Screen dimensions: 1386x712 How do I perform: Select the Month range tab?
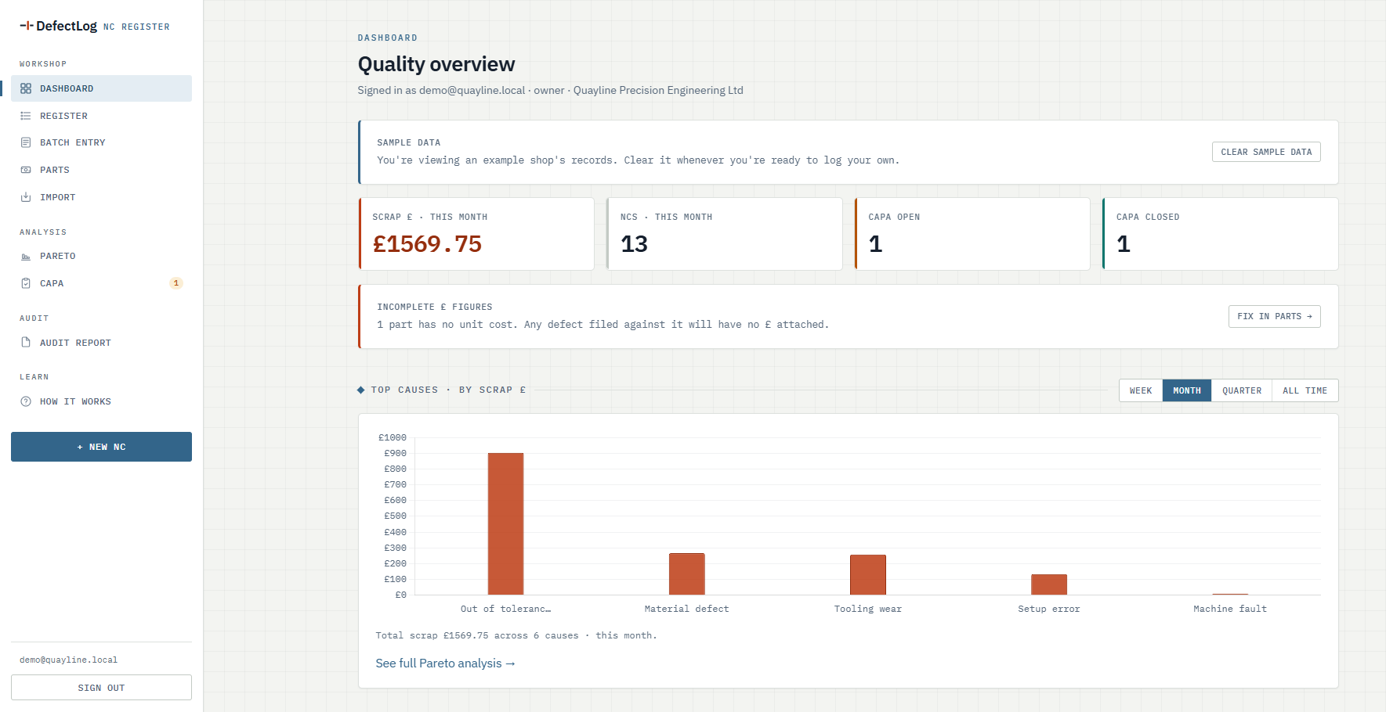tap(1187, 390)
